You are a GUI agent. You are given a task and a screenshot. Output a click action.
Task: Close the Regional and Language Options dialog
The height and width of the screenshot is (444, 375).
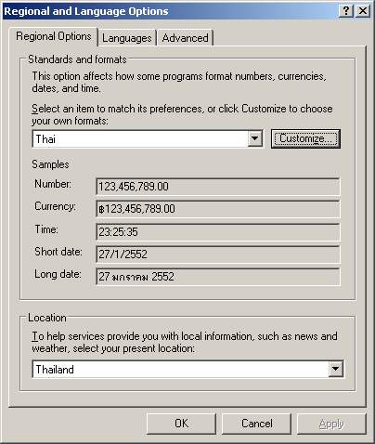363,11
